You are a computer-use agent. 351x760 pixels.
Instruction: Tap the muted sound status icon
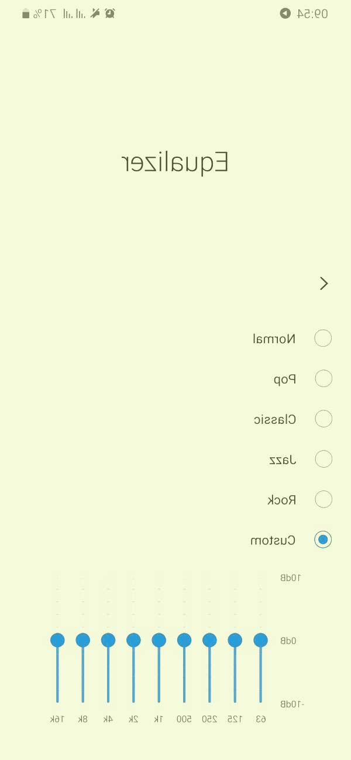pos(95,13)
